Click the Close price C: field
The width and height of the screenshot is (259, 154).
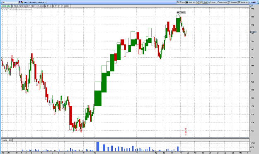(x=57, y=6)
